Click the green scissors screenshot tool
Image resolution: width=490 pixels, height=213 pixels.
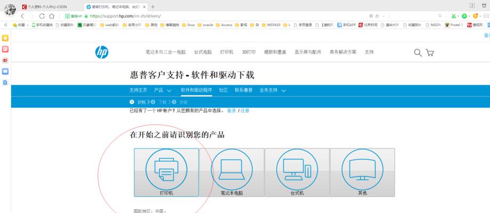453,16
